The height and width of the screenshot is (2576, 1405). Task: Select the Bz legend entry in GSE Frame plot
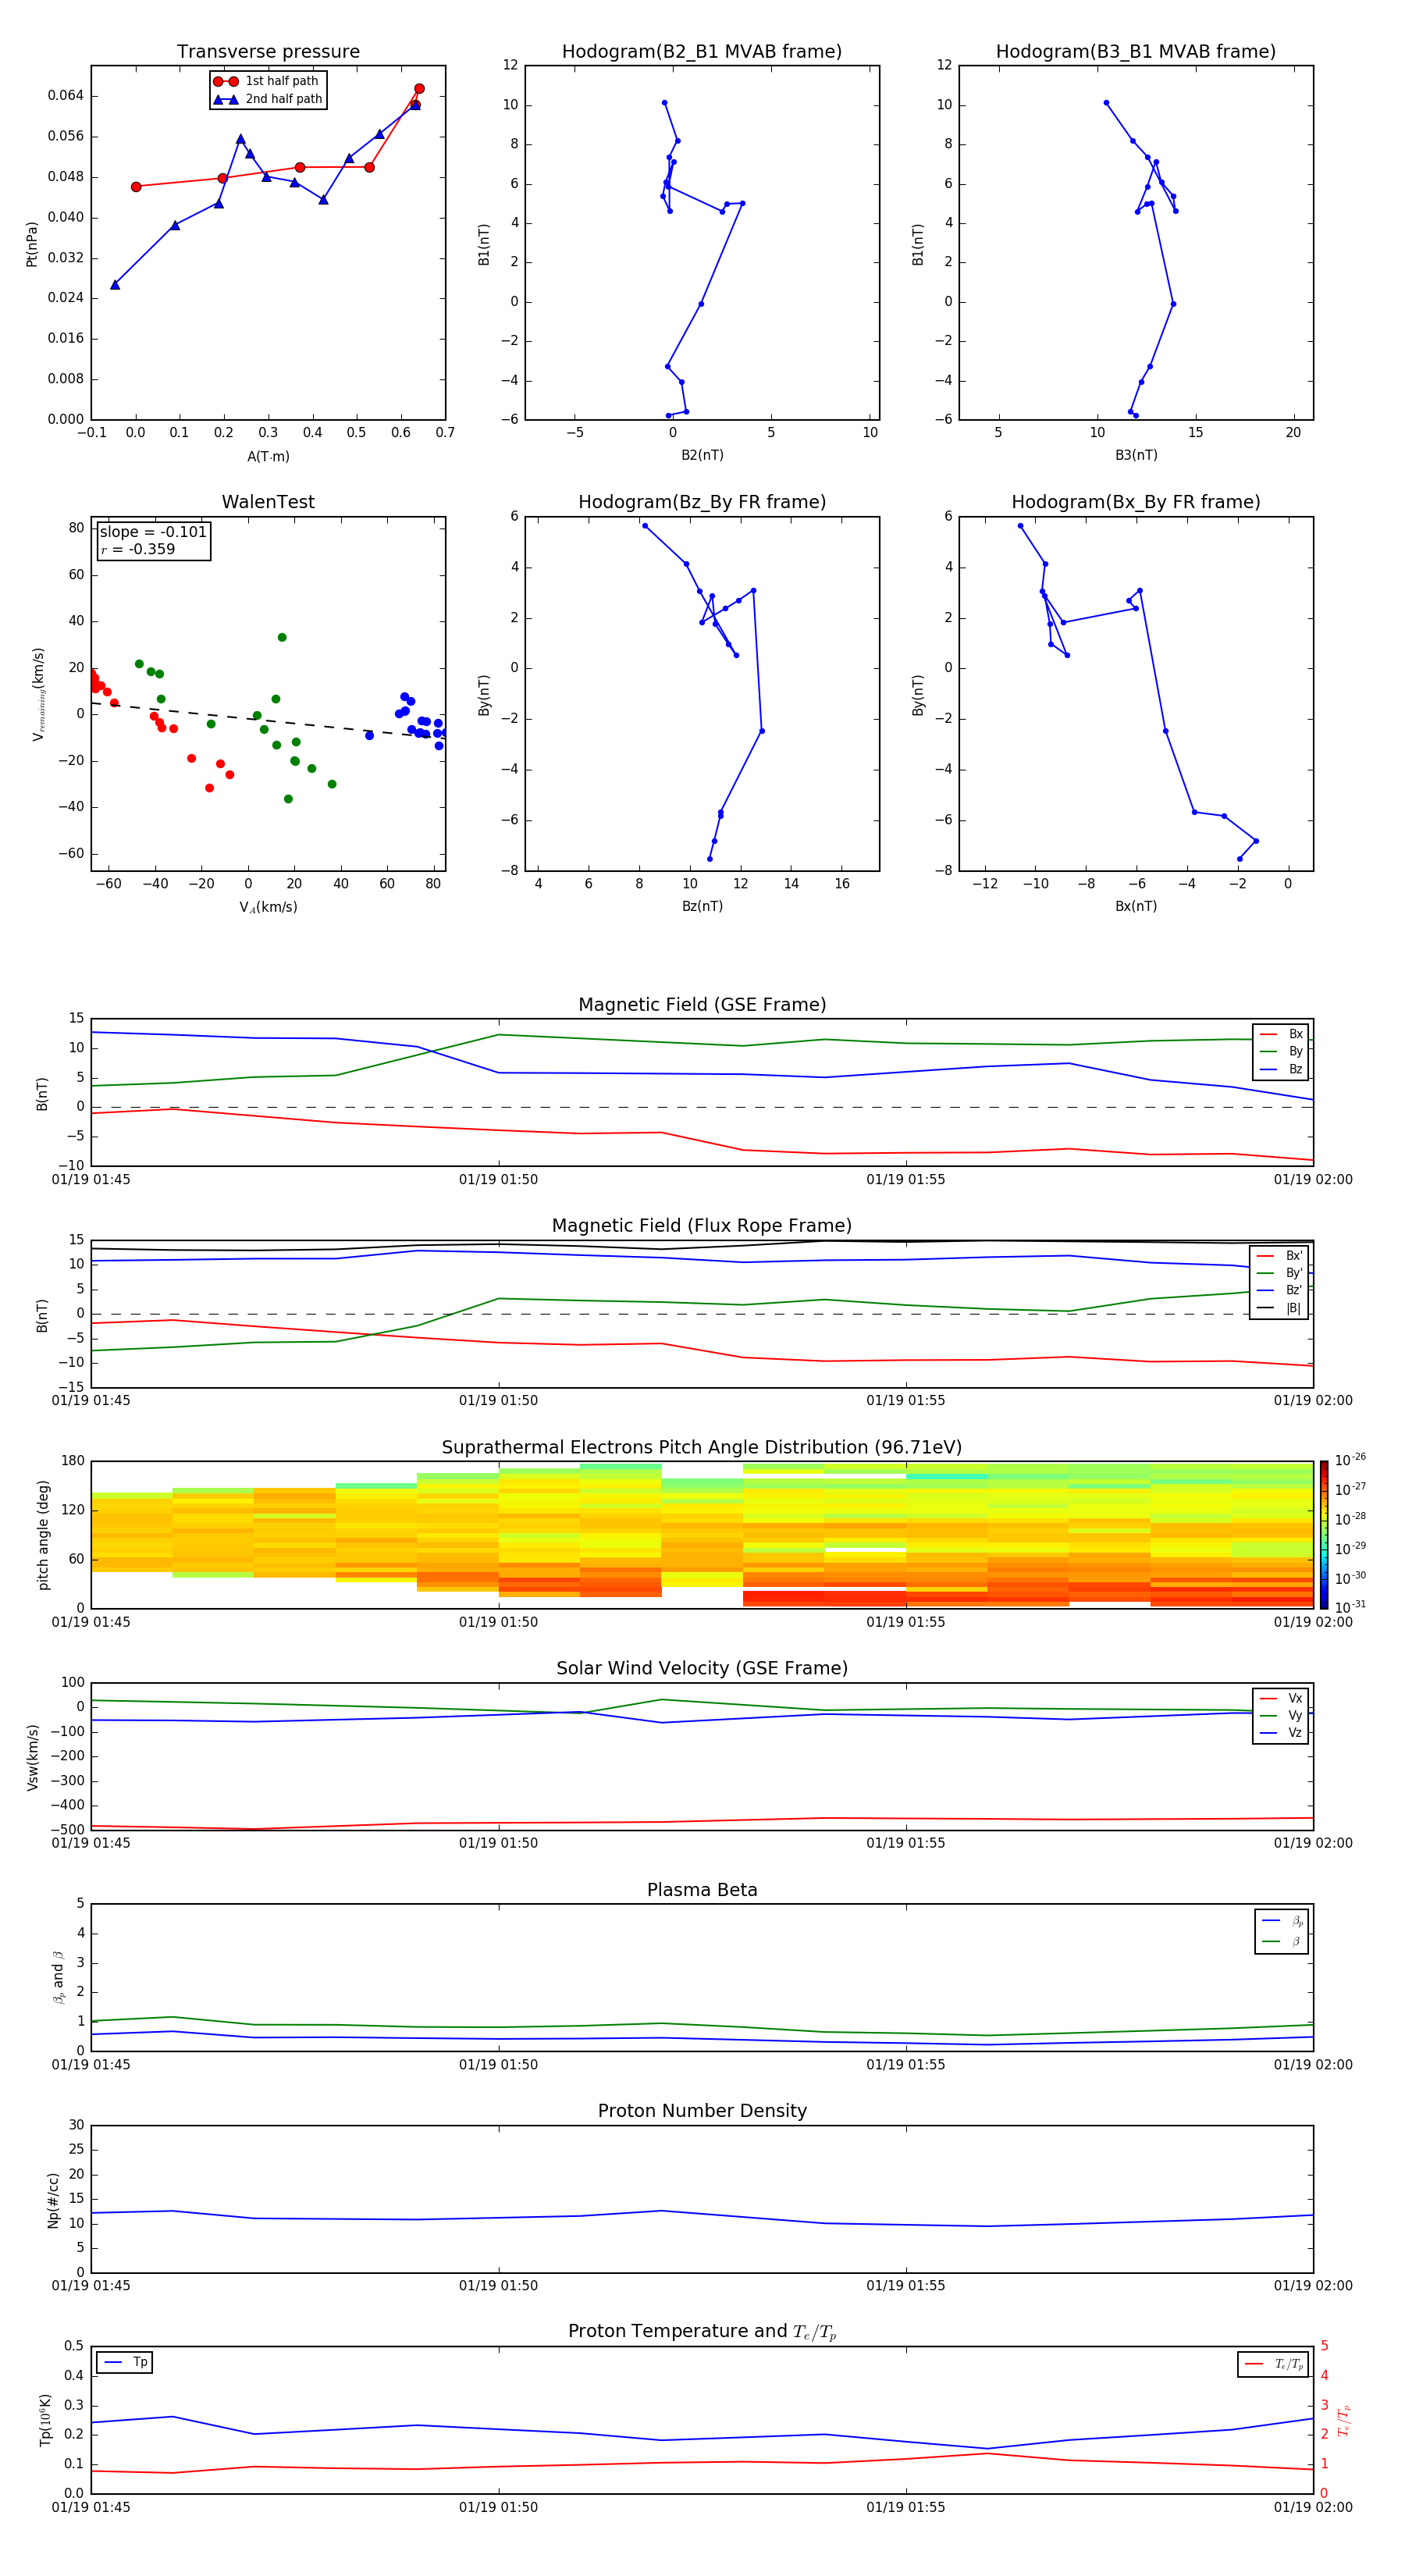pos(1281,1069)
